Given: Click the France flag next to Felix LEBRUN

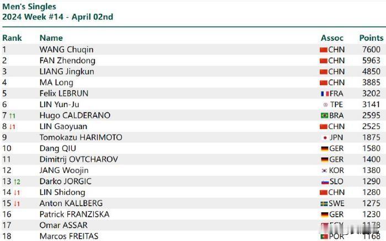Looking at the screenshot, I should 325,94.
